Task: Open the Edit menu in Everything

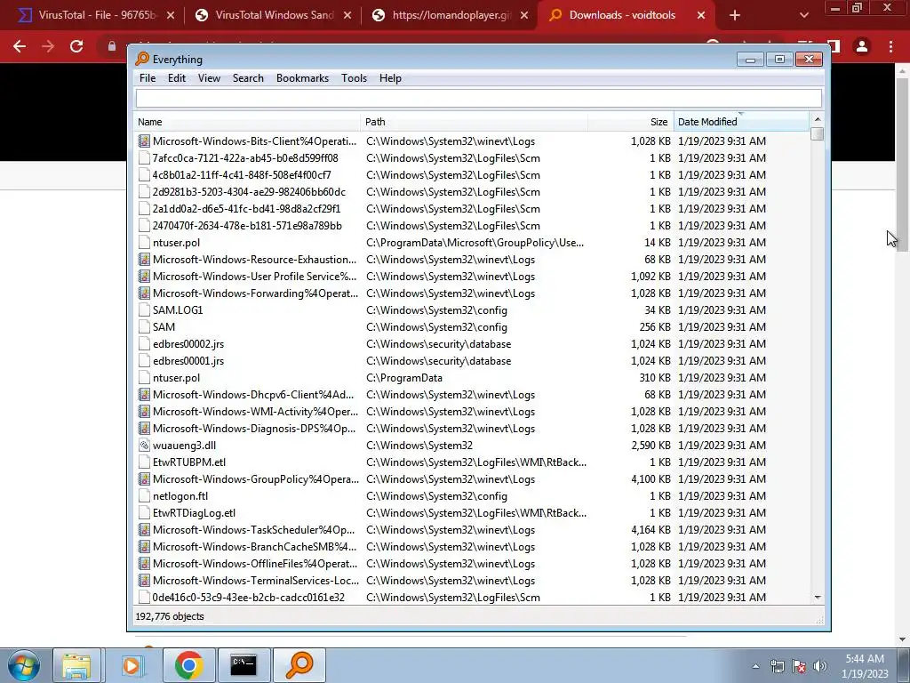Action: [x=177, y=78]
